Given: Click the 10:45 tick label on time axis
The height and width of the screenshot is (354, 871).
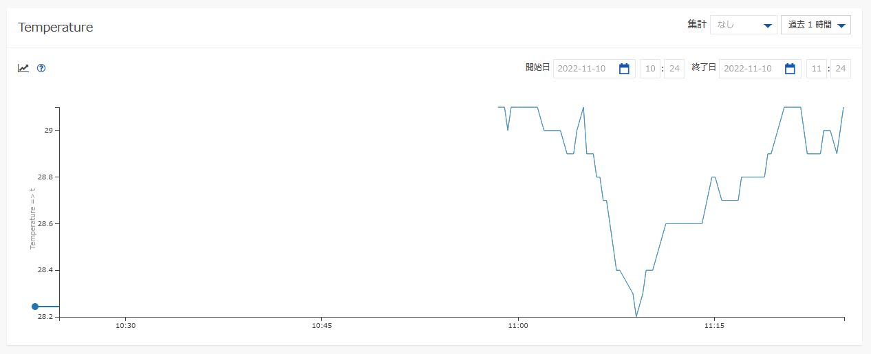Looking at the screenshot, I should (x=321, y=327).
